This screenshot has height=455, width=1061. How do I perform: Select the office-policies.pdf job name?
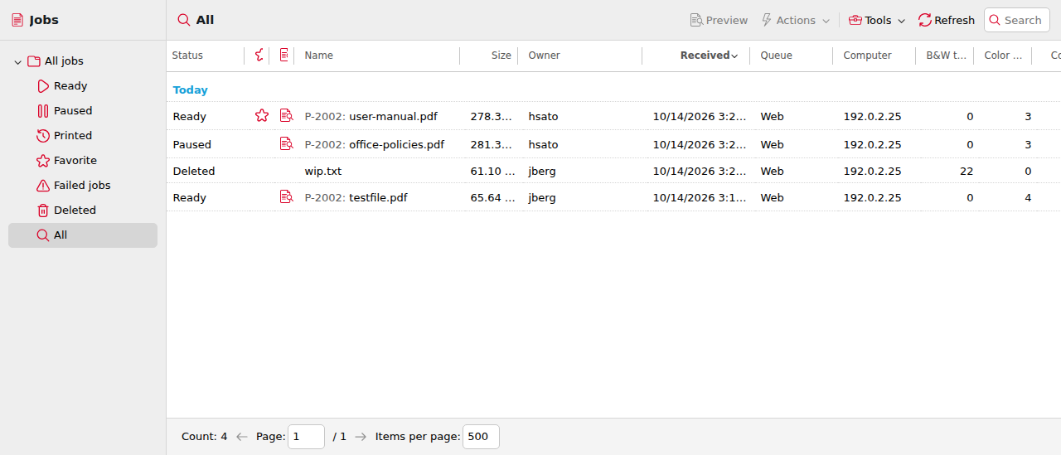tap(375, 145)
